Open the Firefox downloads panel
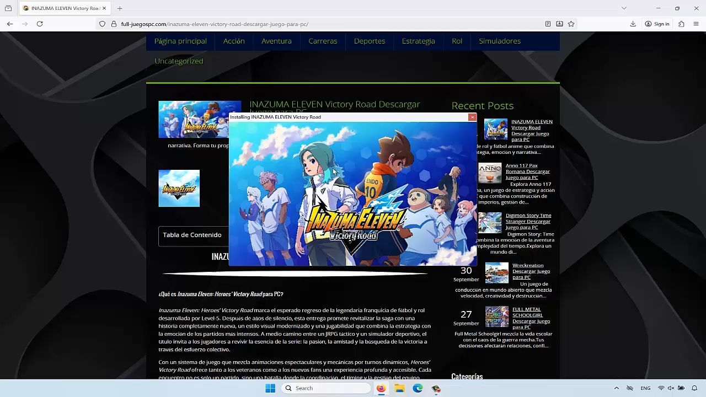The image size is (706, 397). [633, 24]
